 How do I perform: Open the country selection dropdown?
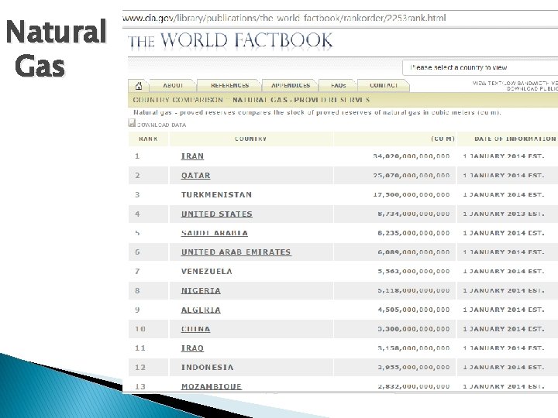(480, 67)
